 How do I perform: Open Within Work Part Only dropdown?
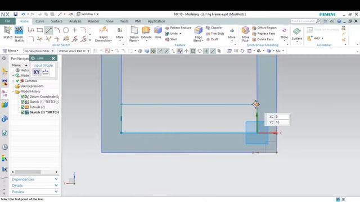click(x=74, y=51)
